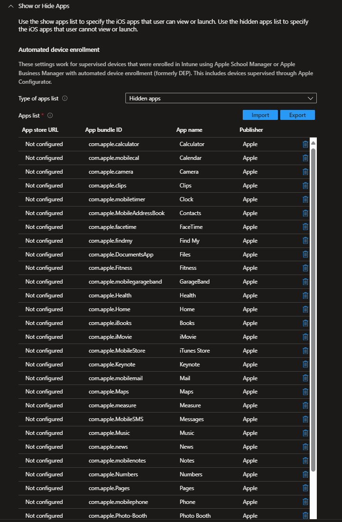Remove Photo Booth from the list
Screen dimensions: 342x522
click(305, 515)
